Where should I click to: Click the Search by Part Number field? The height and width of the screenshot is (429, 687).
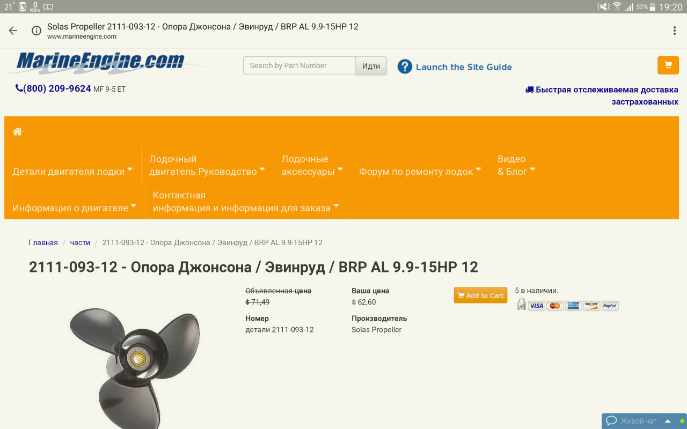pos(299,65)
